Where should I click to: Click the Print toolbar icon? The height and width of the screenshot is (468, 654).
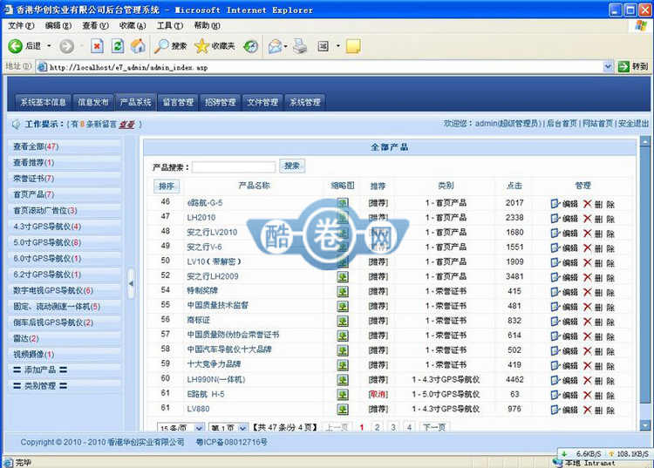(x=300, y=46)
